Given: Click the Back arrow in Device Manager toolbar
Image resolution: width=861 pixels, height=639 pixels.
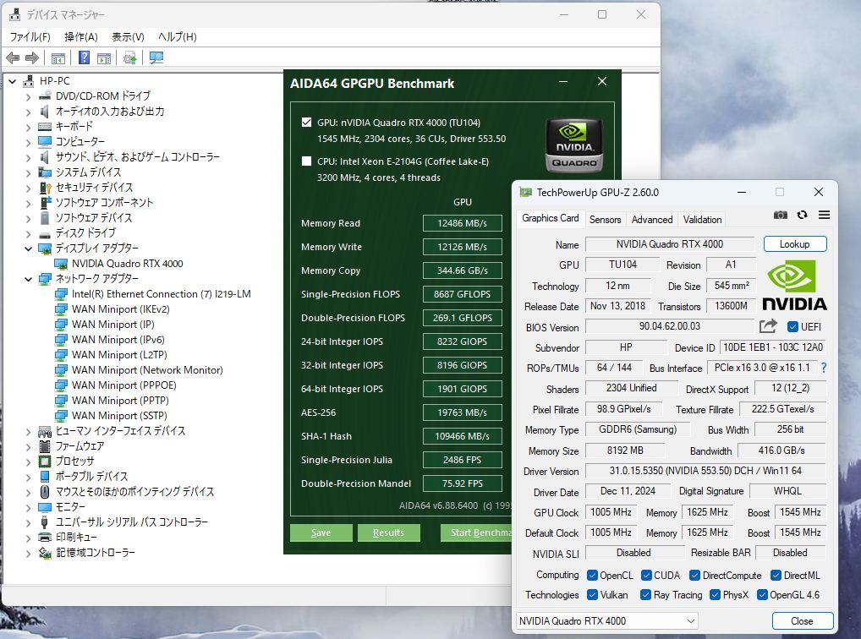Looking at the screenshot, I should [13, 57].
